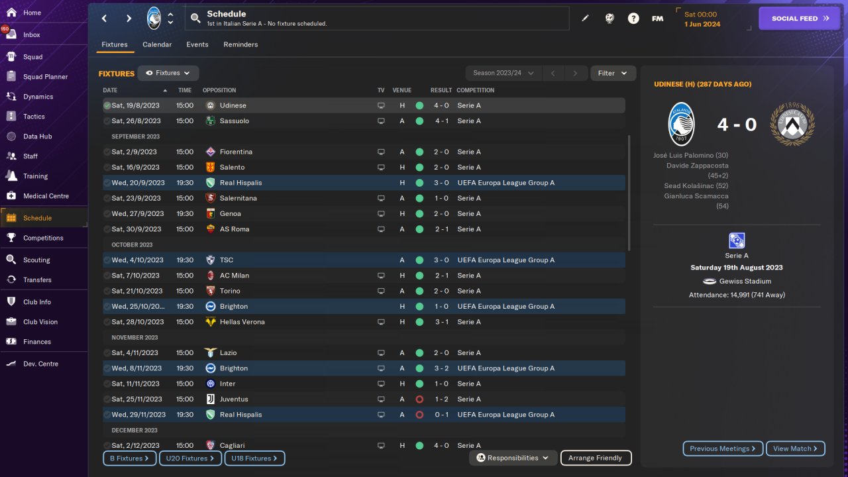
Task: Go to next season with right chevron
Action: (x=576, y=74)
